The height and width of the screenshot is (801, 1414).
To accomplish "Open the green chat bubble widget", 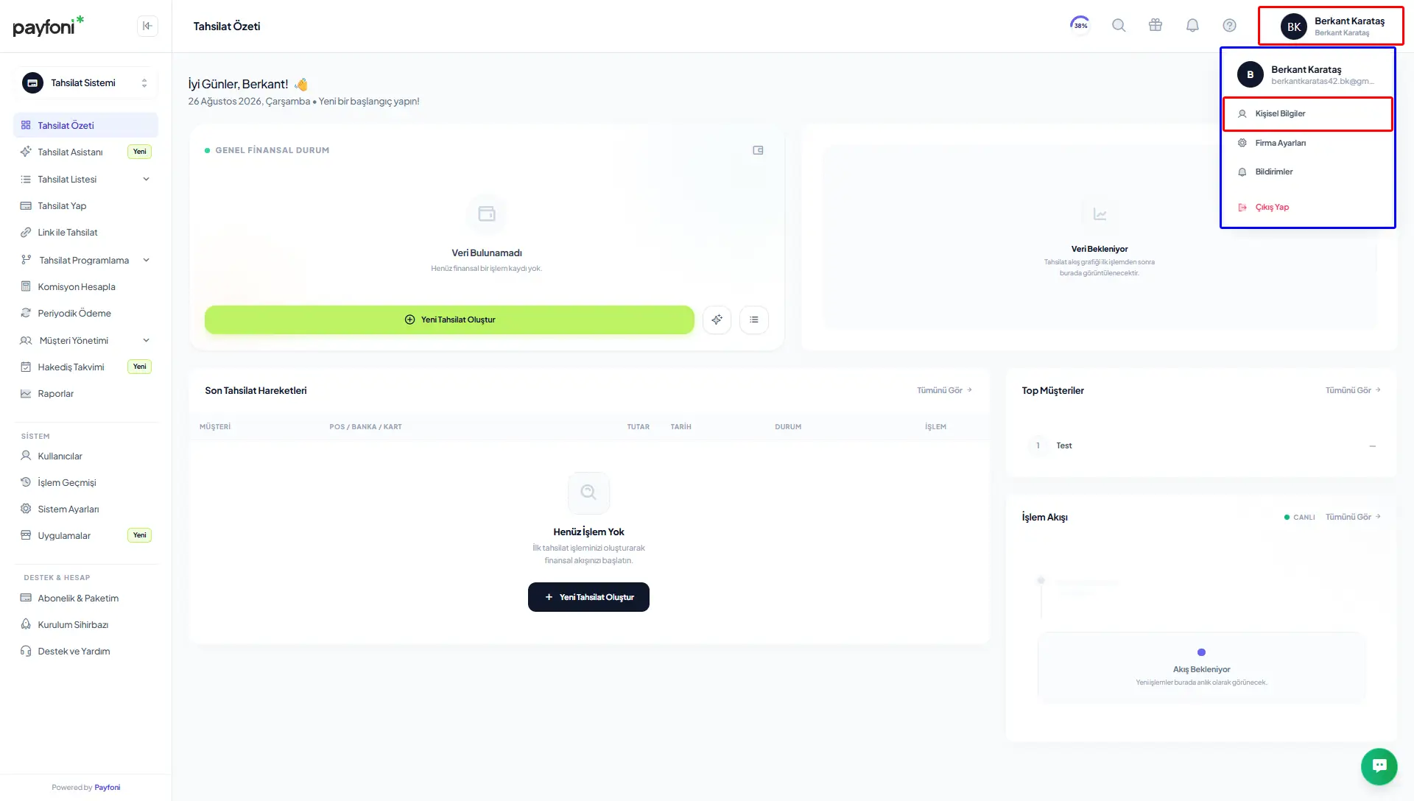I will [x=1379, y=766].
